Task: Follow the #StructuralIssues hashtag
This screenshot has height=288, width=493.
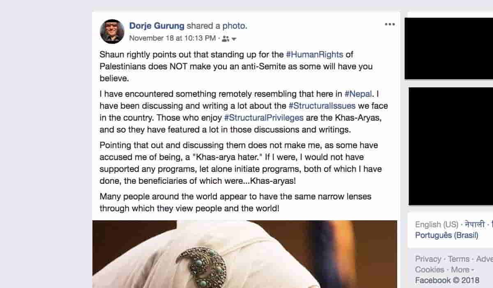Action: click(x=322, y=106)
